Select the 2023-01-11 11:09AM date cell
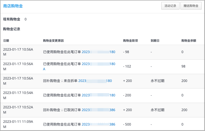Viewport: 205px width, 131px height. click(18, 124)
